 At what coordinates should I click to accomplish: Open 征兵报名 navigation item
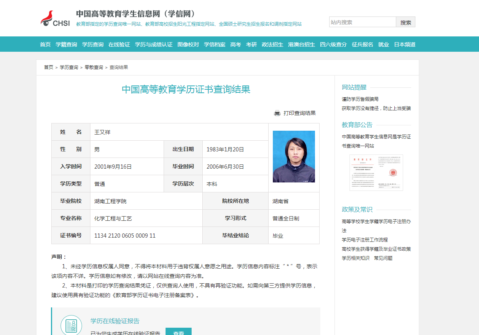pos(363,44)
